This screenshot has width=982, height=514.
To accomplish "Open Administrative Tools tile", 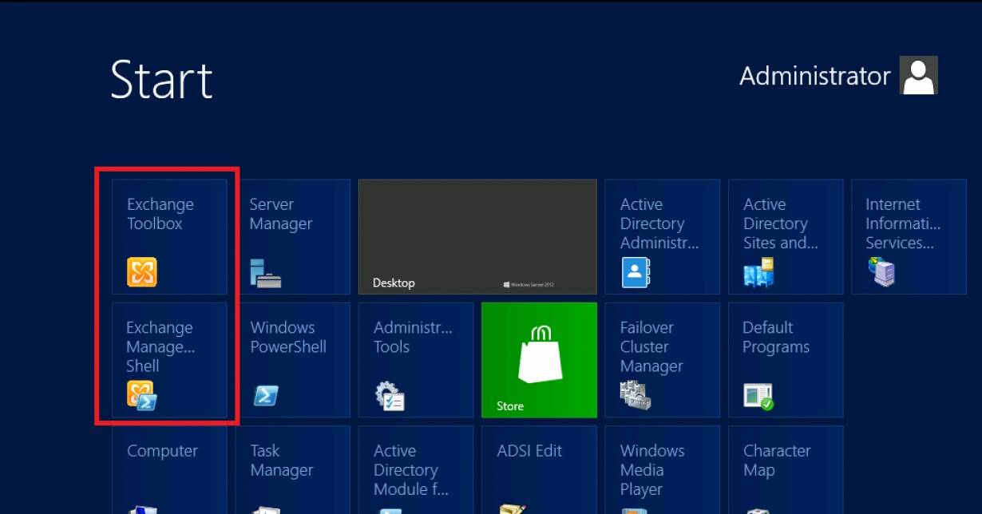I will (415, 360).
